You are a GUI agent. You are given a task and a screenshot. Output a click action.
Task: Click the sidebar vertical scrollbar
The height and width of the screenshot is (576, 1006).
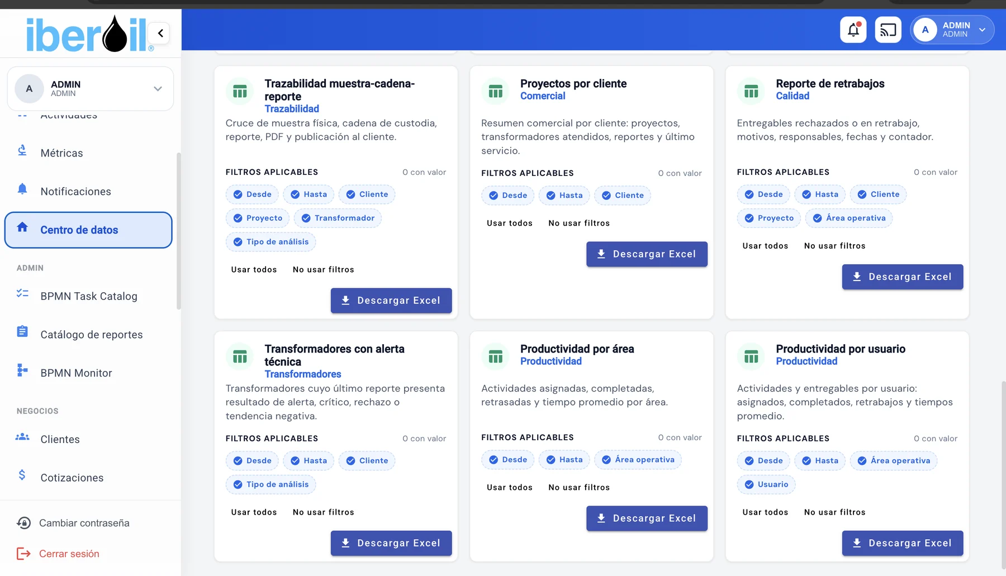tap(179, 231)
